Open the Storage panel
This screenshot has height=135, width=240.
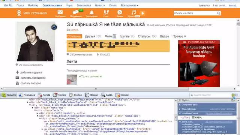[x=91, y=95]
